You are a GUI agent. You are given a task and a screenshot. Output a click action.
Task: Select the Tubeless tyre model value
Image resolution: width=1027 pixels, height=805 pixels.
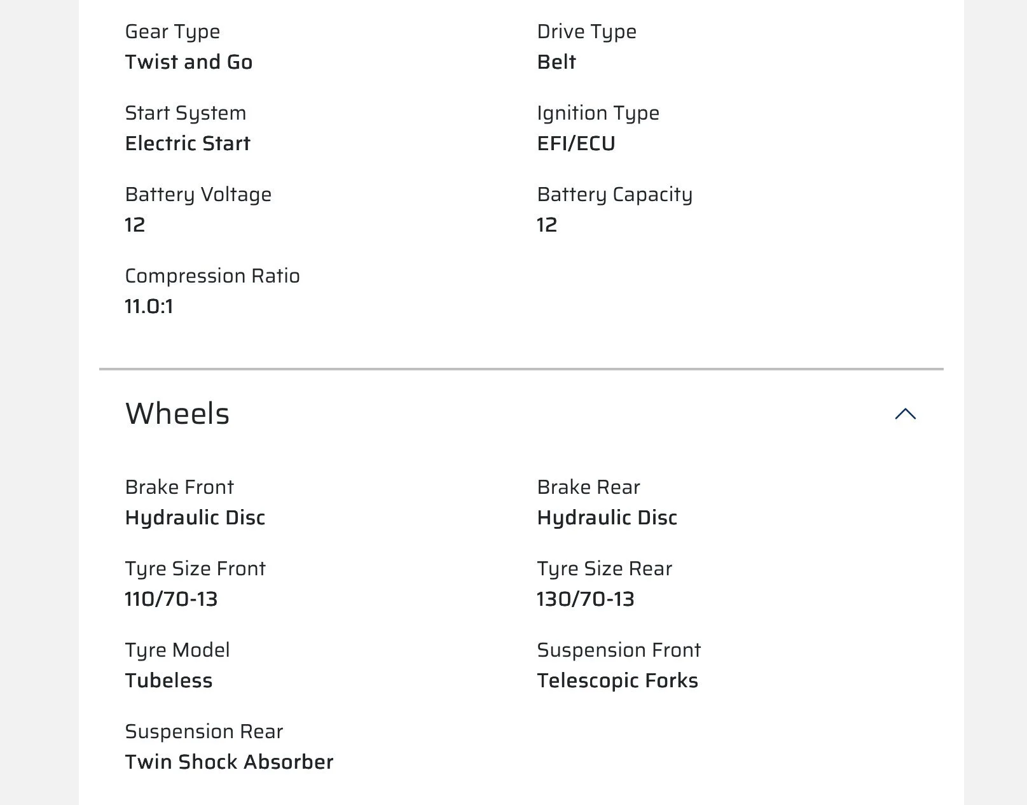[x=169, y=680]
